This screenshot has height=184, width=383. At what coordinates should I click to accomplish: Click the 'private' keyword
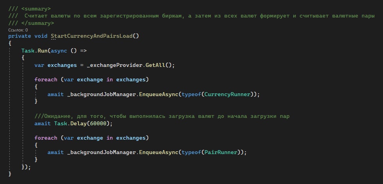[x=20, y=36]
